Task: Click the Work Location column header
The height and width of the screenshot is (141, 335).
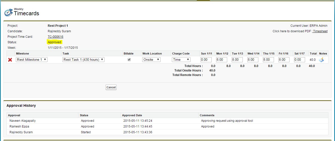Action: 152,53
